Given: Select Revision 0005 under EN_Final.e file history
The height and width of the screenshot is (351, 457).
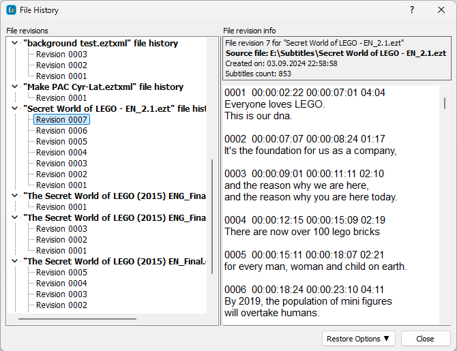Looking at the screenshot, I should [x=61, y=273].
